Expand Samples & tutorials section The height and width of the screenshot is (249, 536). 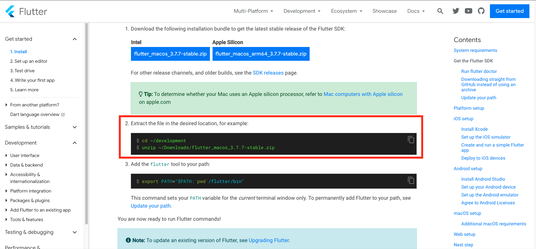click(x=75, y=127)
